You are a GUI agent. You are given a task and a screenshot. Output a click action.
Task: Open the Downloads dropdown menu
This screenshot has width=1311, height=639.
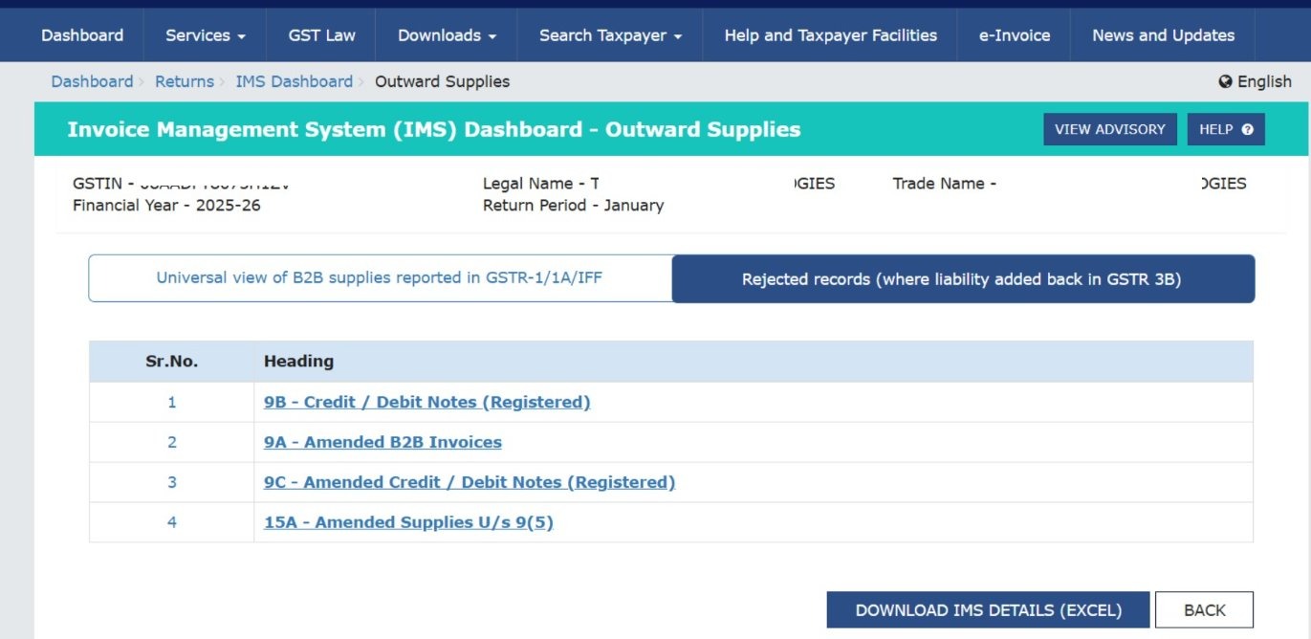446,34
